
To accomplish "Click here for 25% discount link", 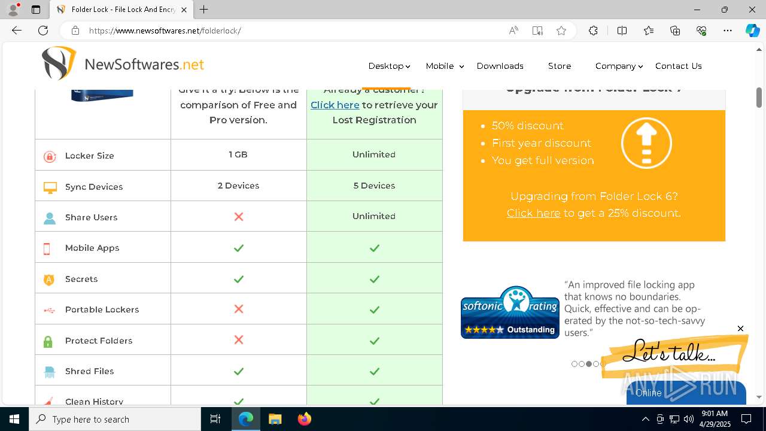I will click(x=534, y=213).
